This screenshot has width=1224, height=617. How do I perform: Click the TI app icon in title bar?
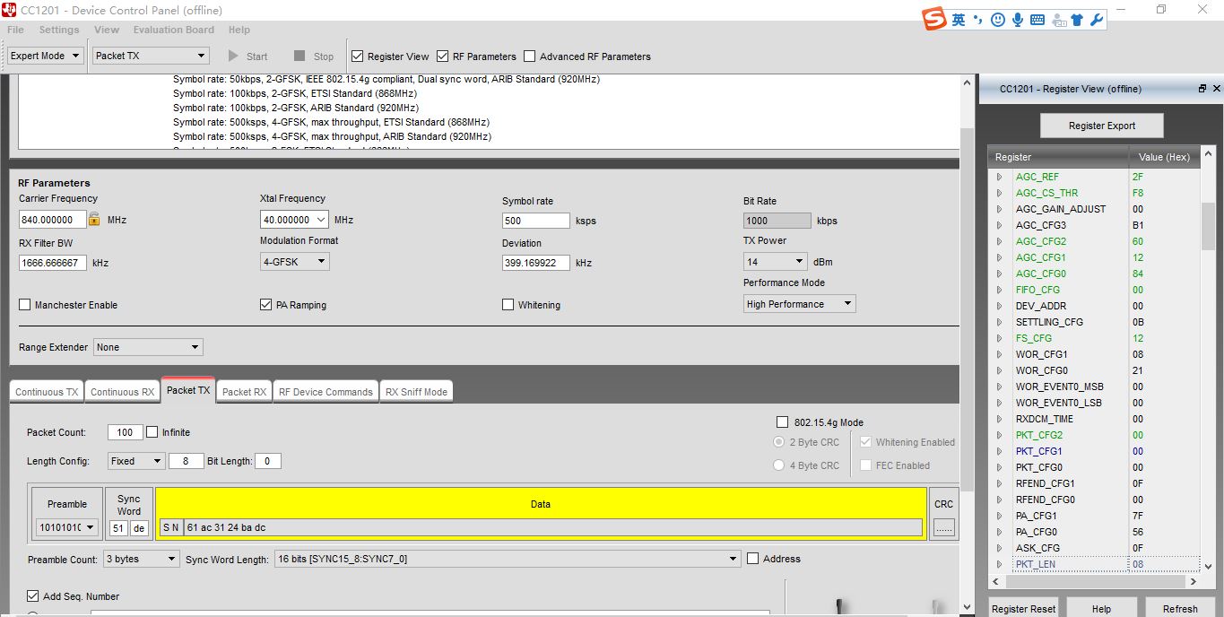tap(10, 9)
